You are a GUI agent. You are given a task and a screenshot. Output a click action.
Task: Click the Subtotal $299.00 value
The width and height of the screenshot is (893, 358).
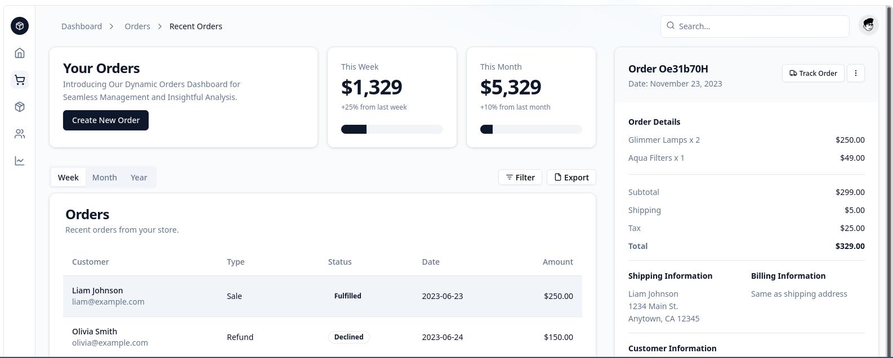tap(850, 192)
